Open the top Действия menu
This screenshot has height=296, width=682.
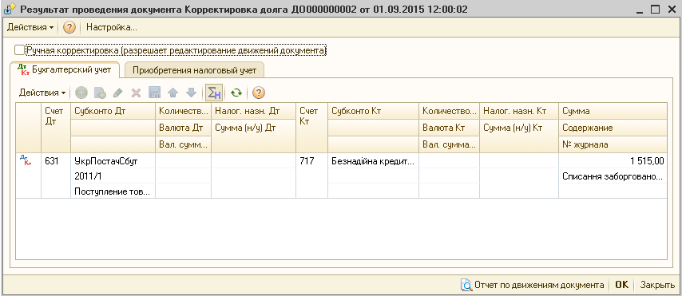[x=30, y=27]
